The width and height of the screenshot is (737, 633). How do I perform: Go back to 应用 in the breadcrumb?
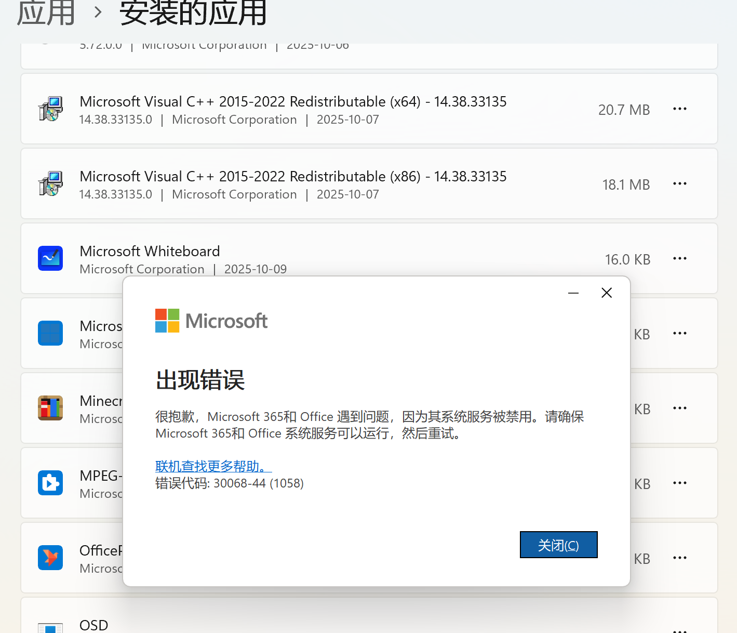coord(46,12)
